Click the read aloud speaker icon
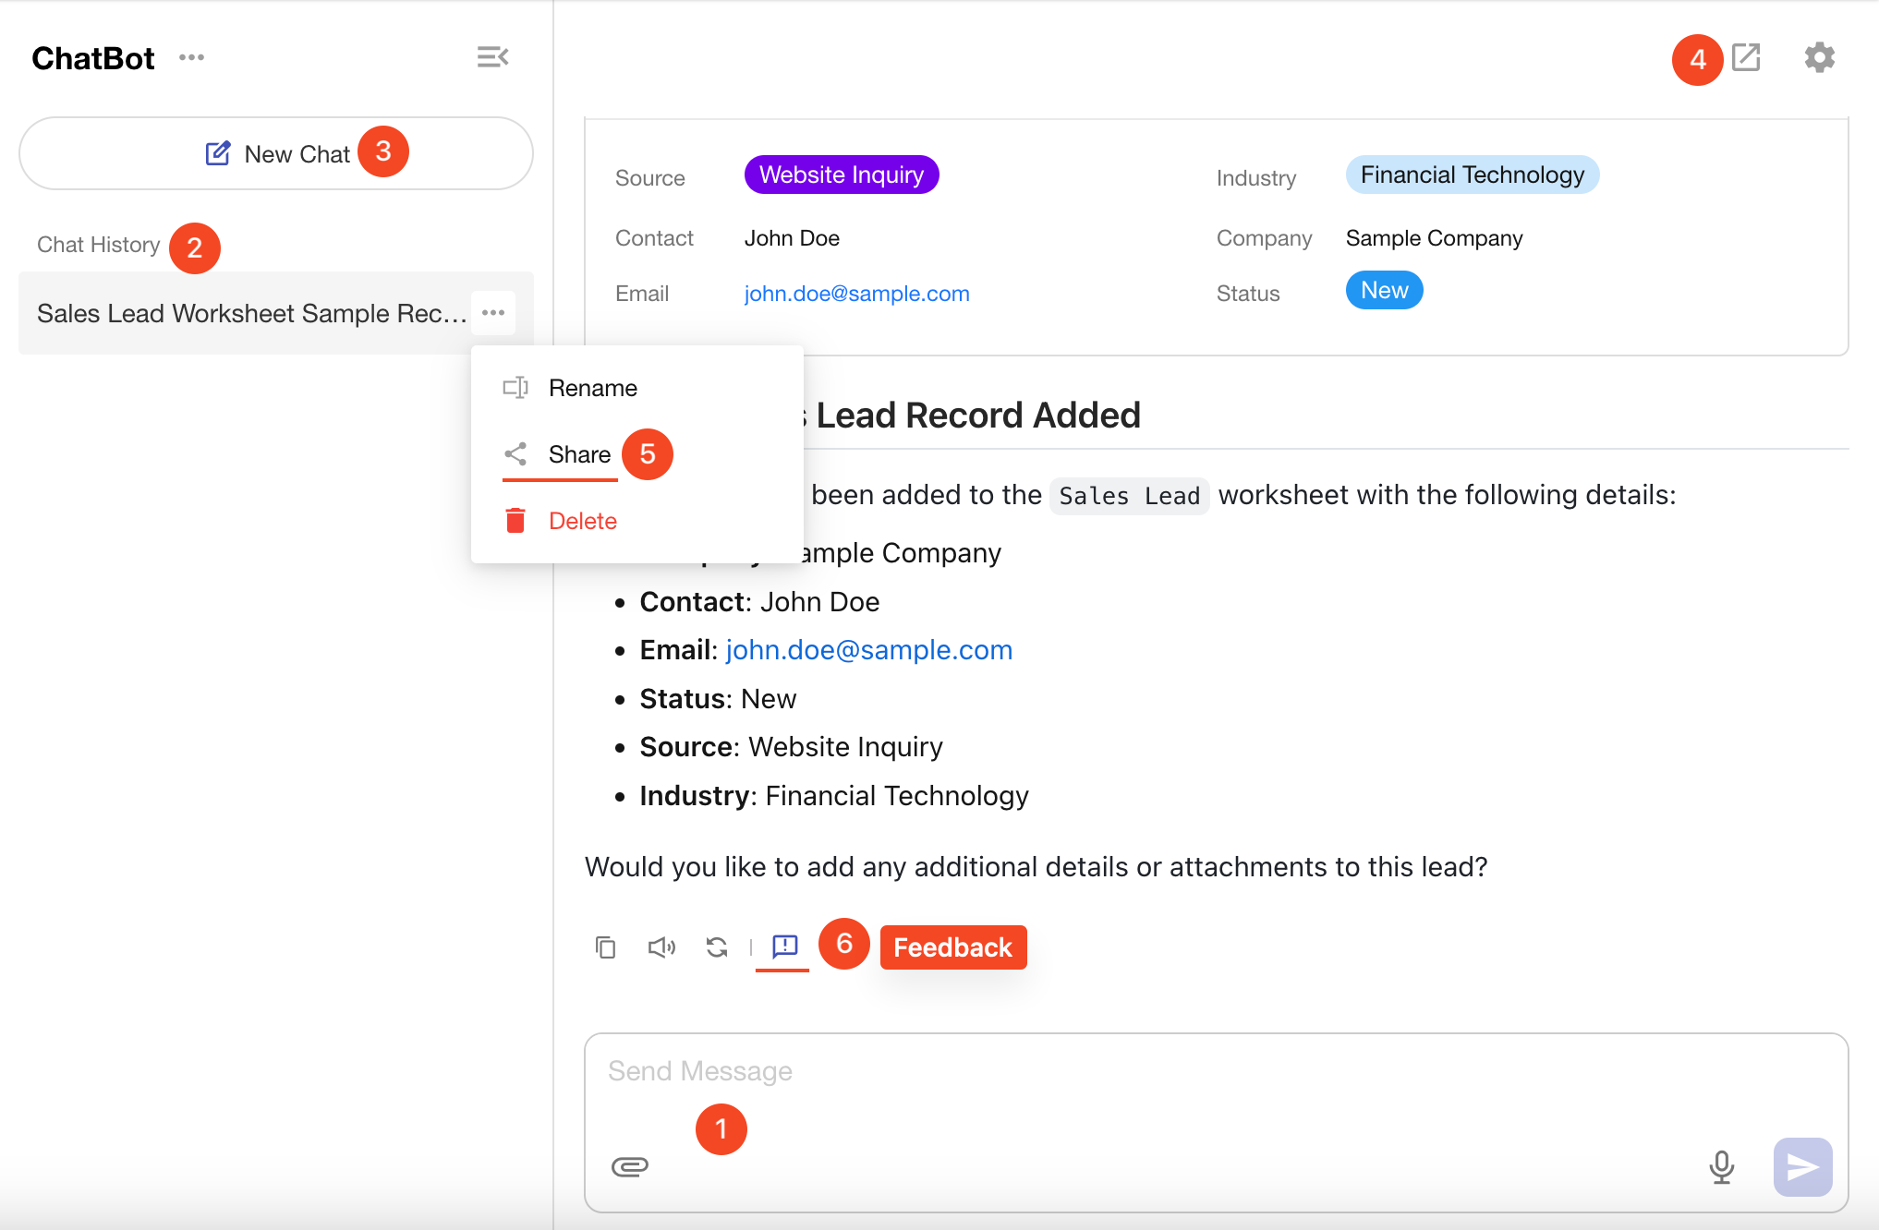The image size is (1879, 1230). tap(661, 947)
